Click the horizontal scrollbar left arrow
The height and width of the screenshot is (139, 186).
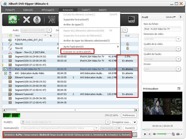(x=4, y=110)
